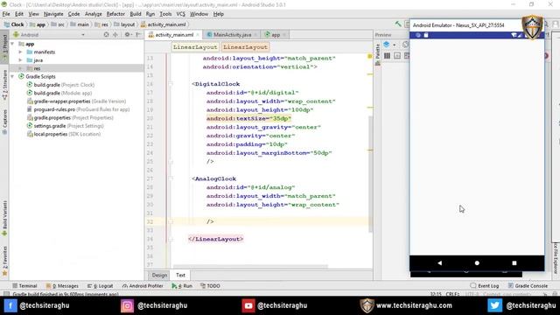Open the TODO tool window
560x315 pixels.
click(x=210, y=286)
